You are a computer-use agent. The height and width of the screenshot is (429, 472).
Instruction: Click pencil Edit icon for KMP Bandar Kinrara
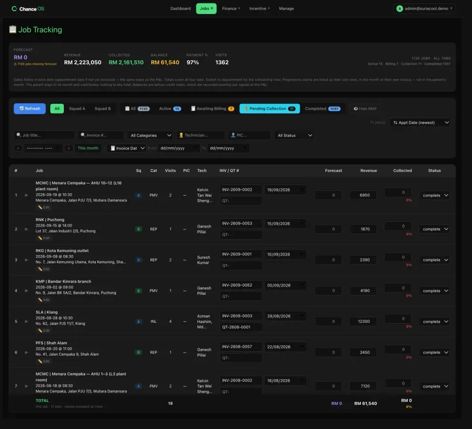click(x=40, y=300)
